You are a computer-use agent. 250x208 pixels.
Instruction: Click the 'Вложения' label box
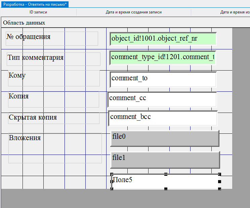(55, 148)
